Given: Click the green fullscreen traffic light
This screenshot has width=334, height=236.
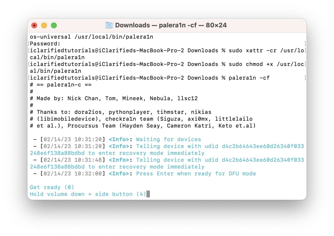Looking at the screenshot, I should tap(54, 25).
